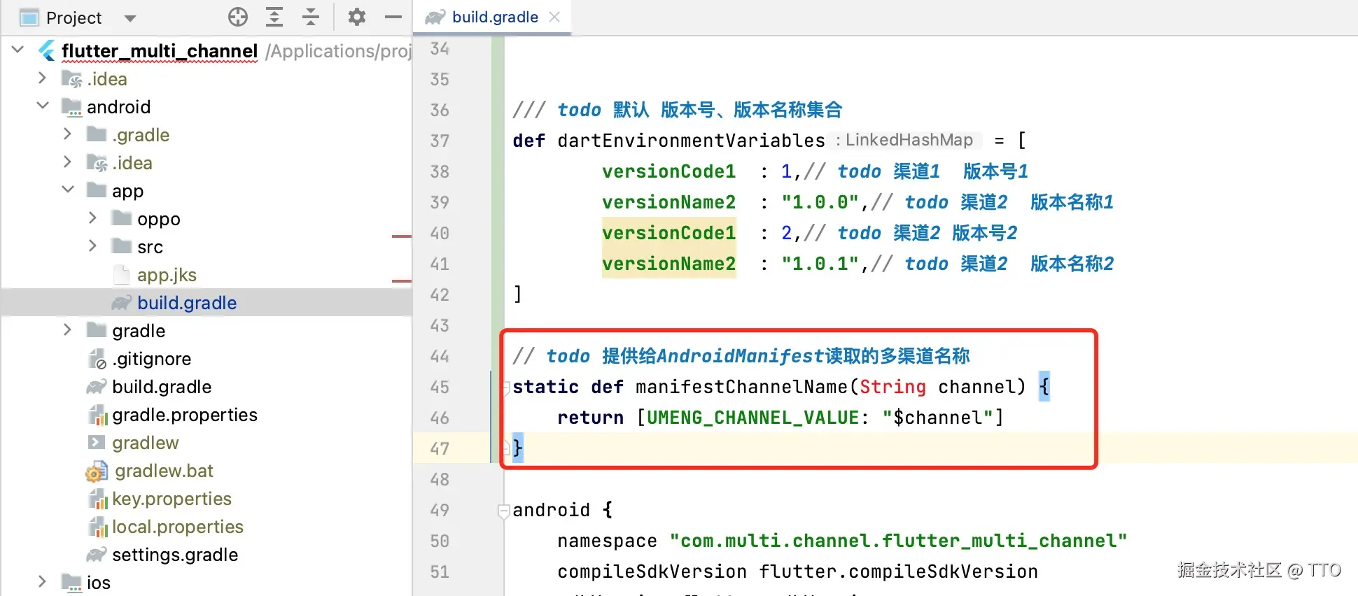Screen dimensions: 1358x596
Task: Open the key.properties file
Action: click(x=171, y=499)
